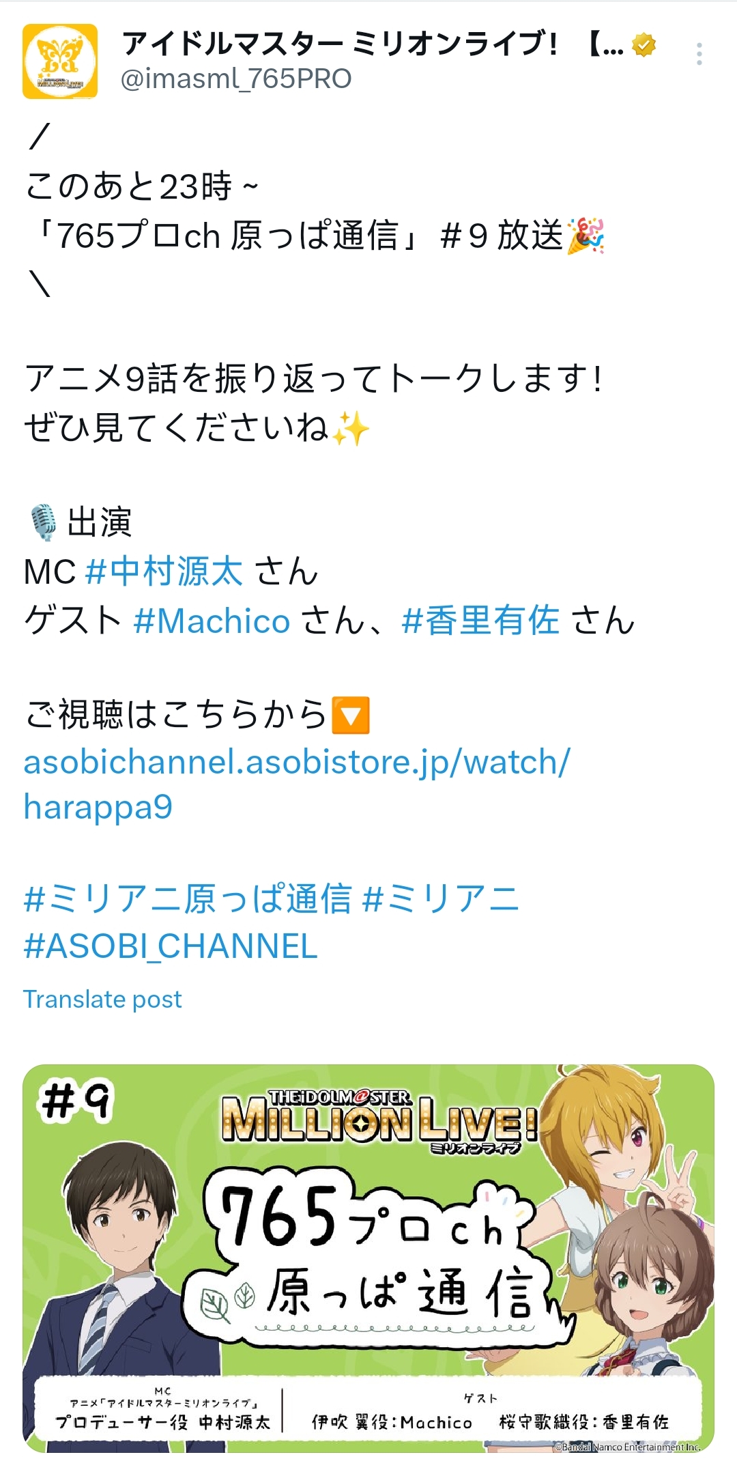Open the アイドルマスター ミリオンライブ display name

pyautogui.click(x=373, y=45)
